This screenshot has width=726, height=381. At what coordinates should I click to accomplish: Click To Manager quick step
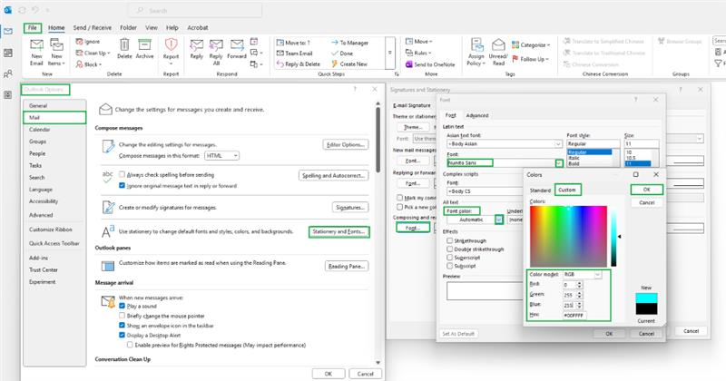pos(349,43)
